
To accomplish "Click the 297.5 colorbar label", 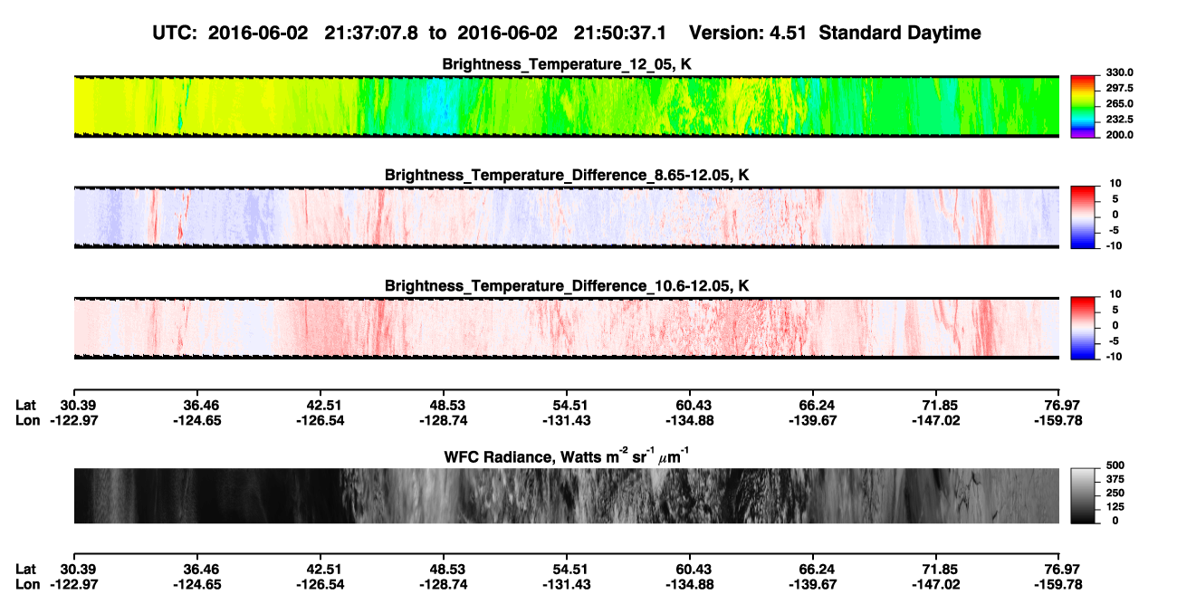I will [x=1119, y=88].
